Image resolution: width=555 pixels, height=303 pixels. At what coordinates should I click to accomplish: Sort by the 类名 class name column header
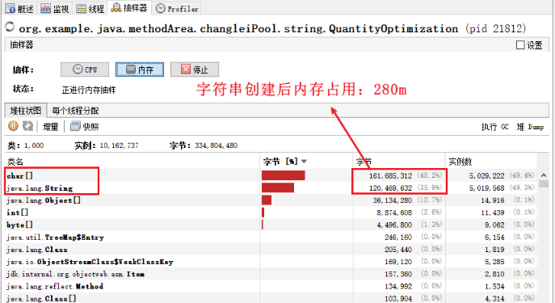click(x=132, y=162)
